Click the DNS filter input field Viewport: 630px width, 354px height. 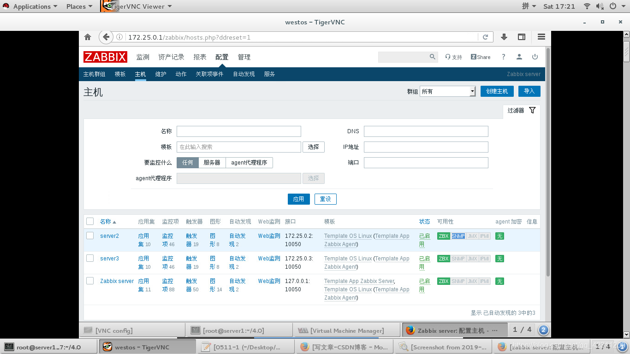426,131
